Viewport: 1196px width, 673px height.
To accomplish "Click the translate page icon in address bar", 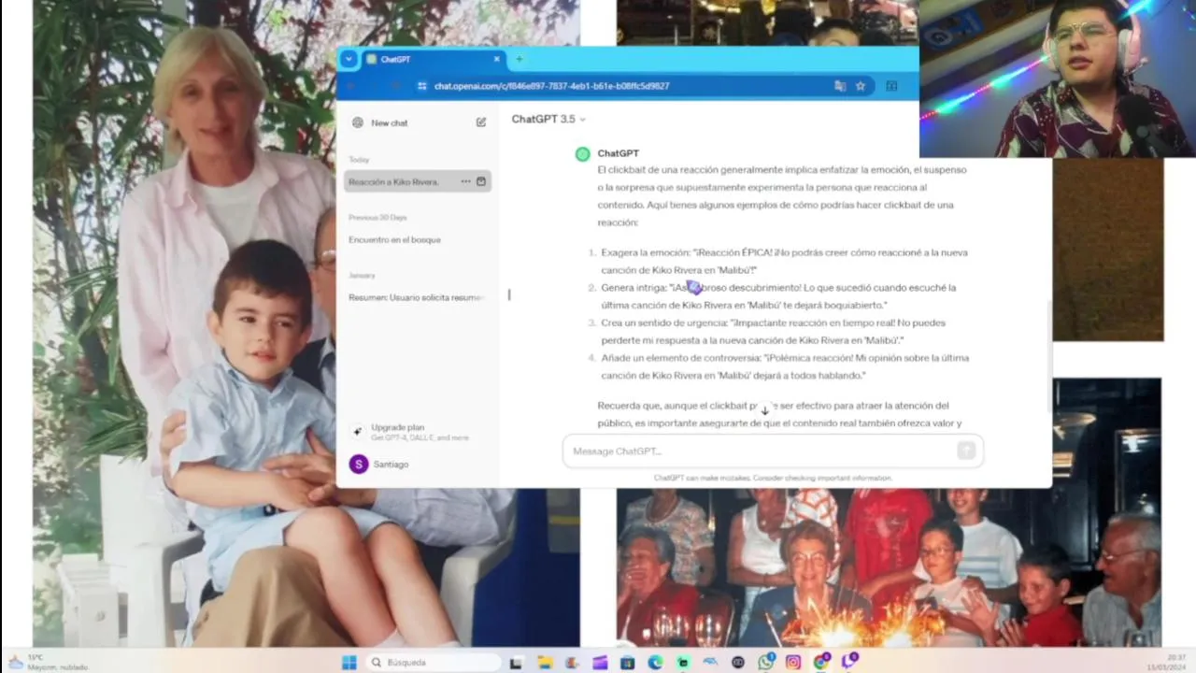I will (x=840, y=86).
